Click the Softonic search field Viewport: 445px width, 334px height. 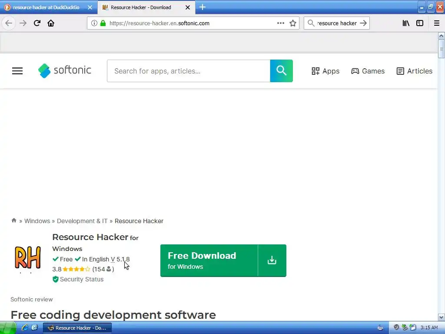coord(189,71)
